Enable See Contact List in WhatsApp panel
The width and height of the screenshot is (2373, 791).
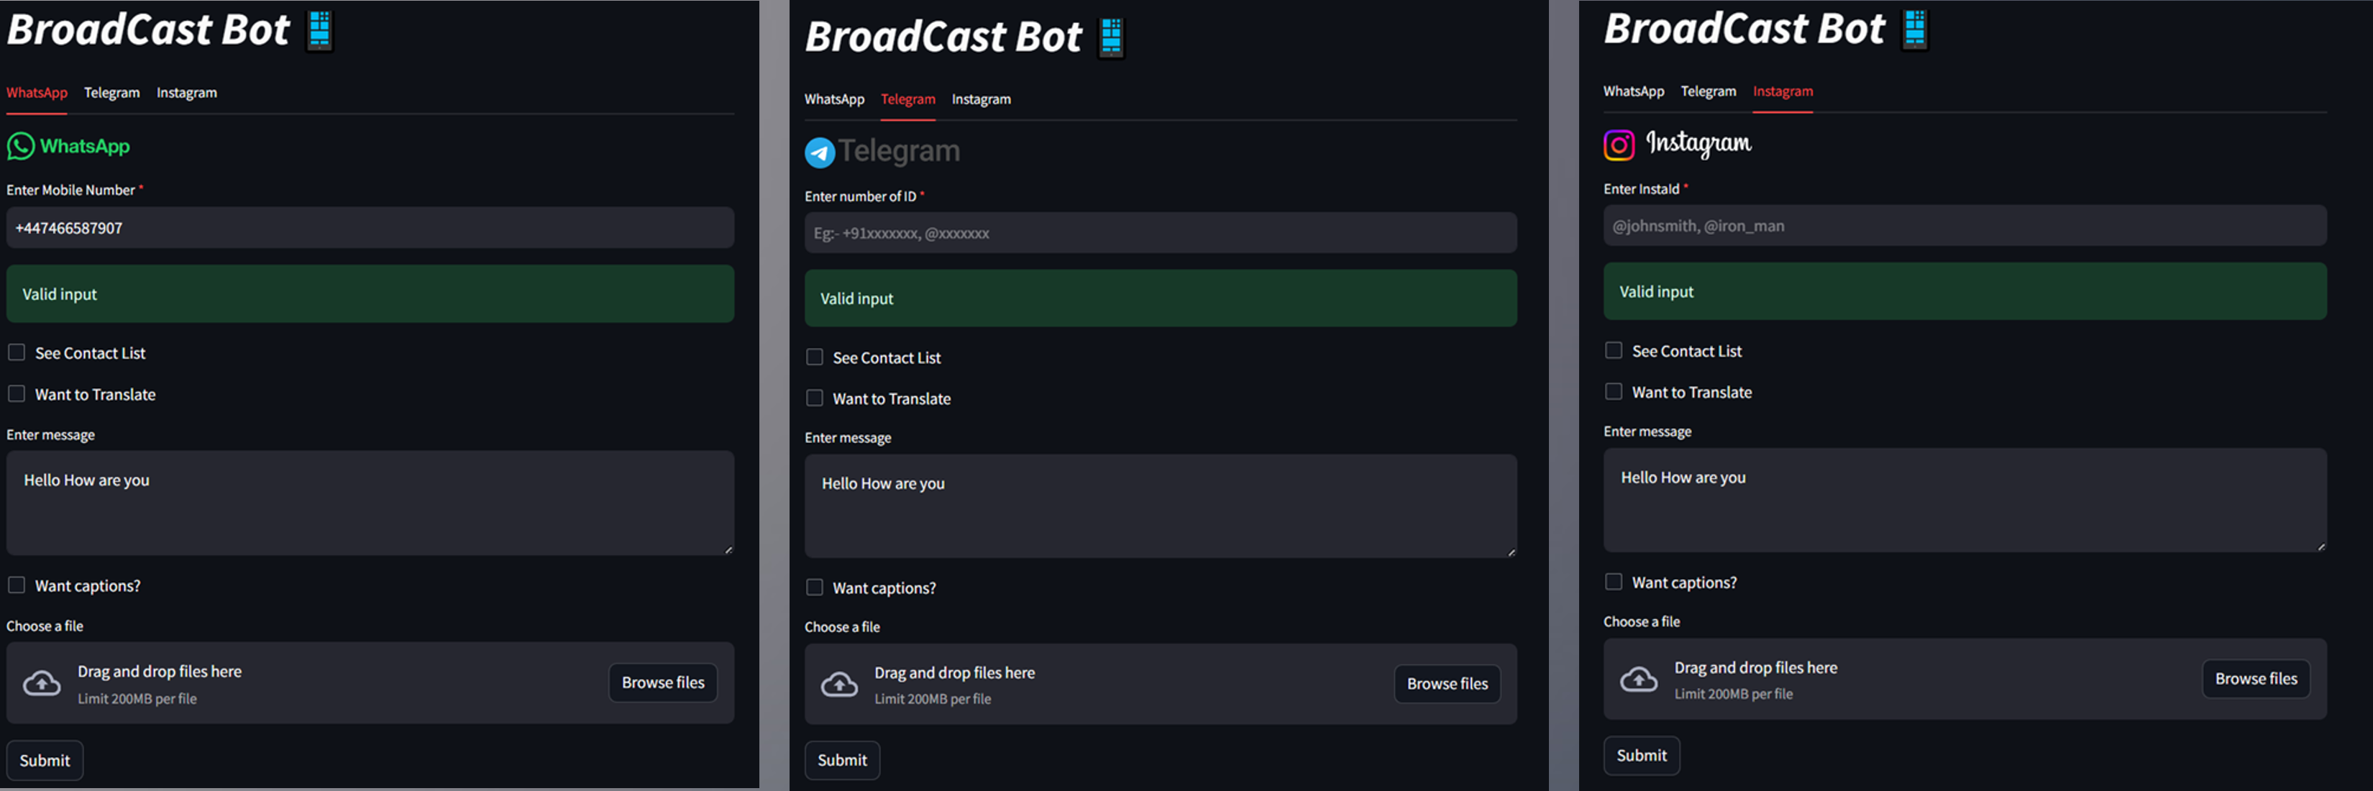click(17, 352)
